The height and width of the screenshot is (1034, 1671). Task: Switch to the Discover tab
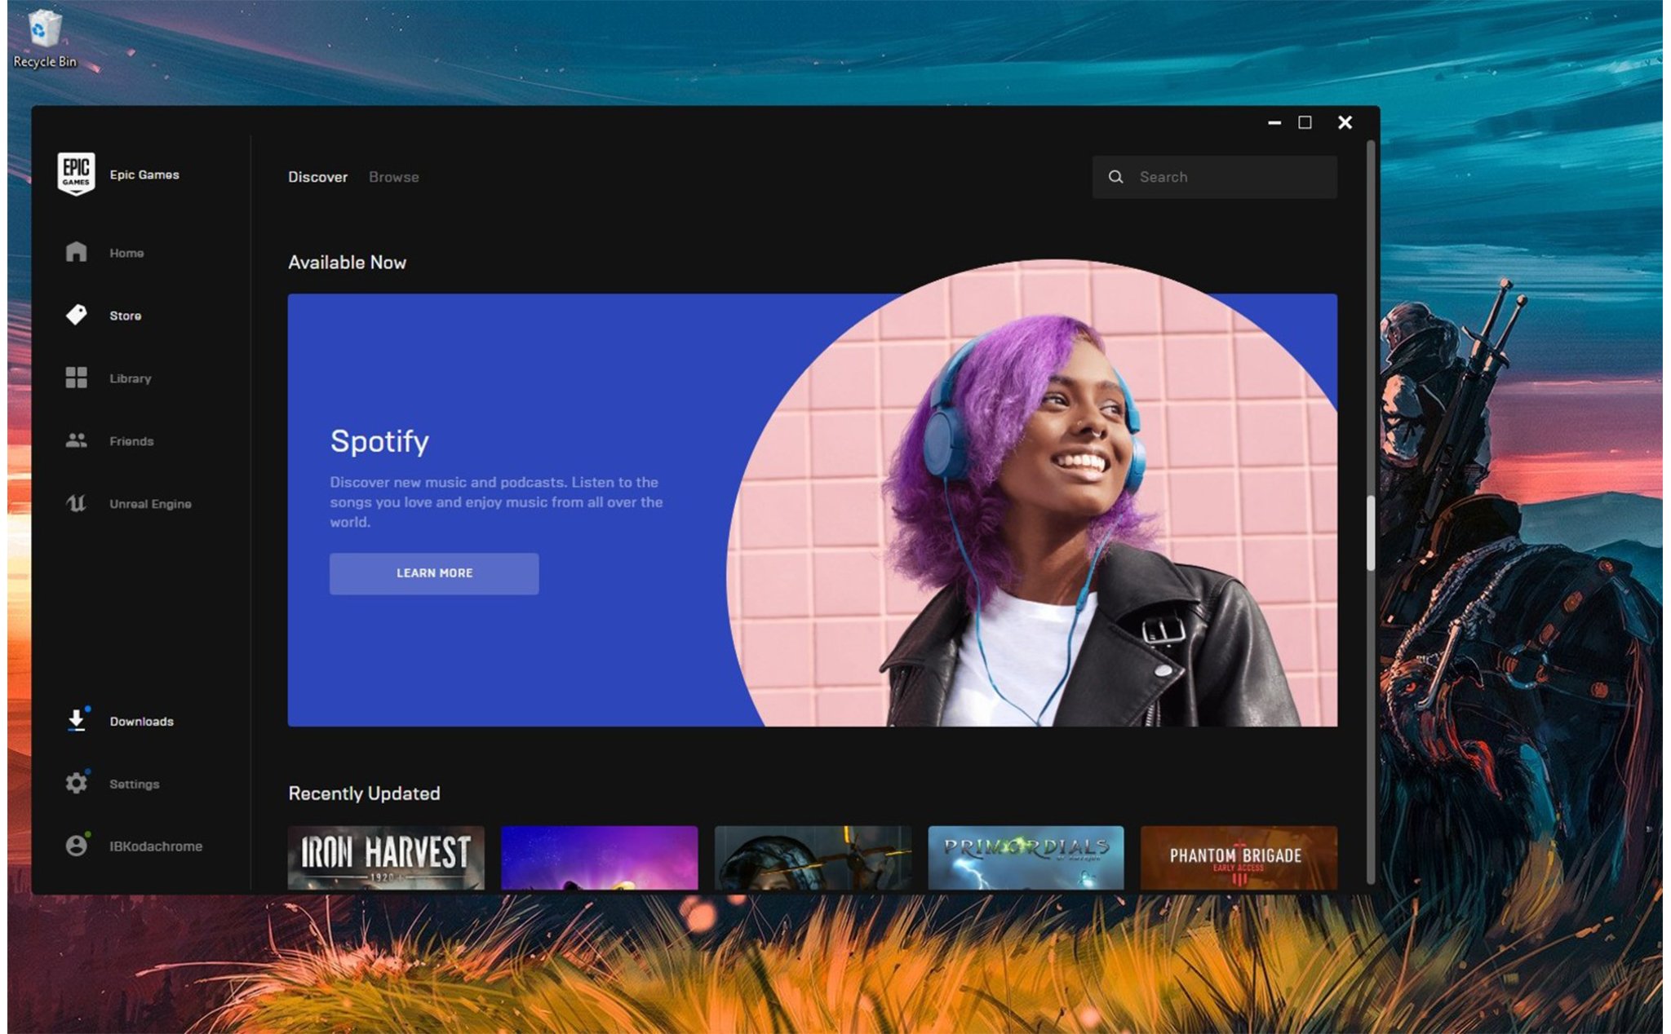click(x=317, y=177)
